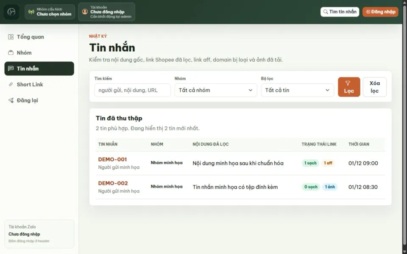407x254 pixels.
Task: Click the dashboard icon beside Tổng quan
Action: click(11, 37)
